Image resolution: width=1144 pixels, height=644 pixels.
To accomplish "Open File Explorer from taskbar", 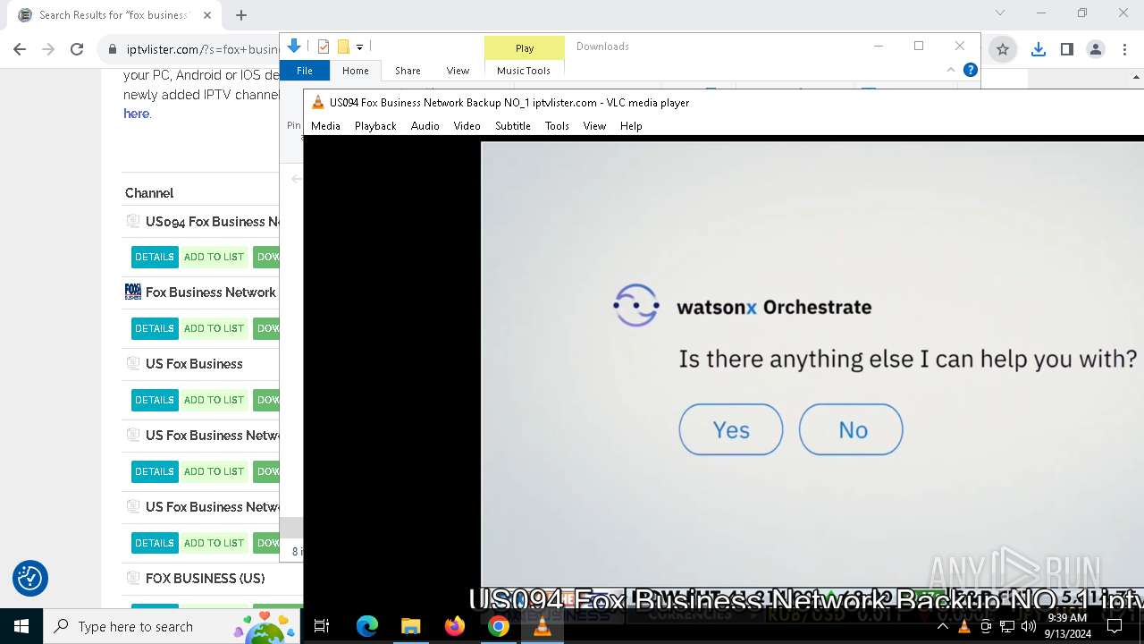I will (x=410, y=626).
